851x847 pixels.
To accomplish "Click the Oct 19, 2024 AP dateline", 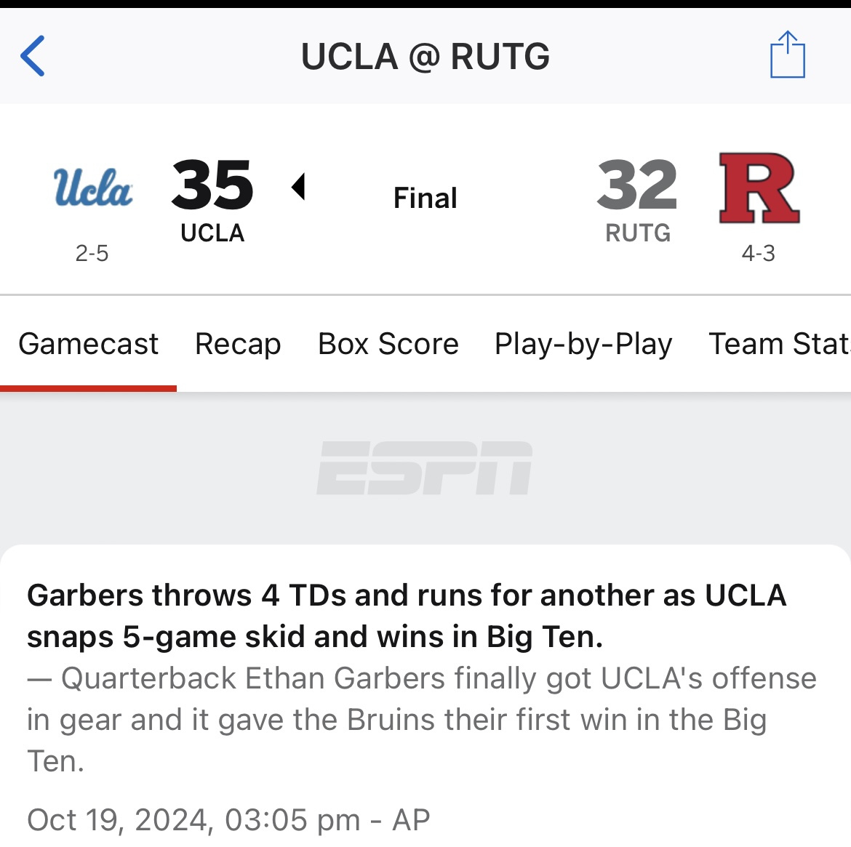I will point(228,820).
